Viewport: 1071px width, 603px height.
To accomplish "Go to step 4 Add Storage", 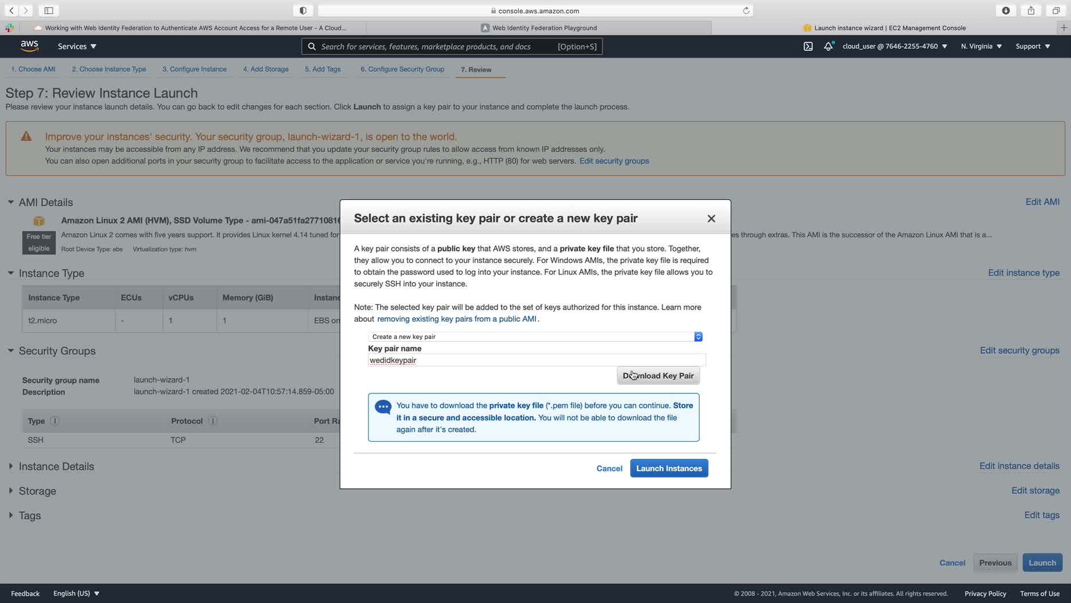I will pyautogui.click(x=266, y=69).
